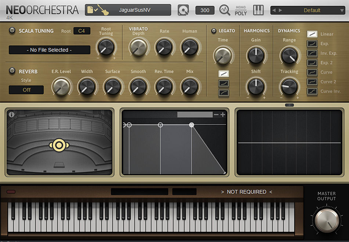The width and height of the screenshot is (349, 242).
Task: Select the Curve Inv. dynamics shape icon
Action: (312, 91)
